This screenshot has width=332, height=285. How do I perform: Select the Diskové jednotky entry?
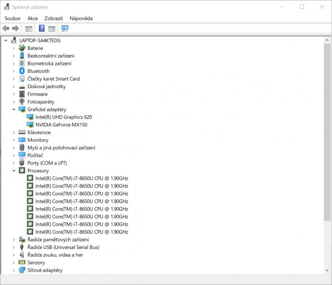click(46, 86)
